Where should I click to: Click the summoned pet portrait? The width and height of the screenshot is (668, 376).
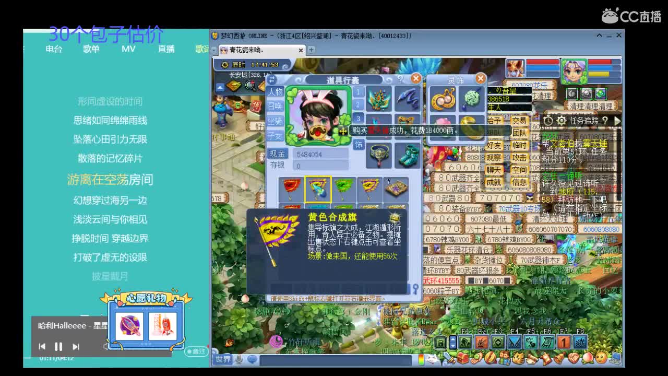(515, 68)
